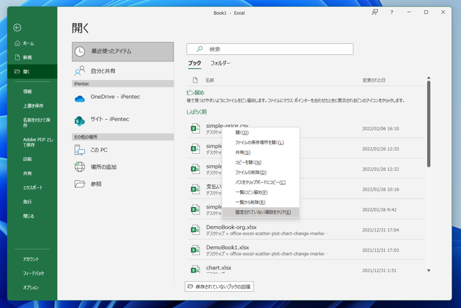Screen dimensions: 461x308
Task: Click chart.xlsx Excel icon
Action: point(195,269)
